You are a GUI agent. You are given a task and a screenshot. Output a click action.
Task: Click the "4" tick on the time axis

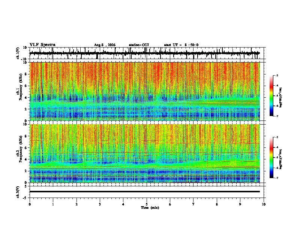(x=123, y=204)
